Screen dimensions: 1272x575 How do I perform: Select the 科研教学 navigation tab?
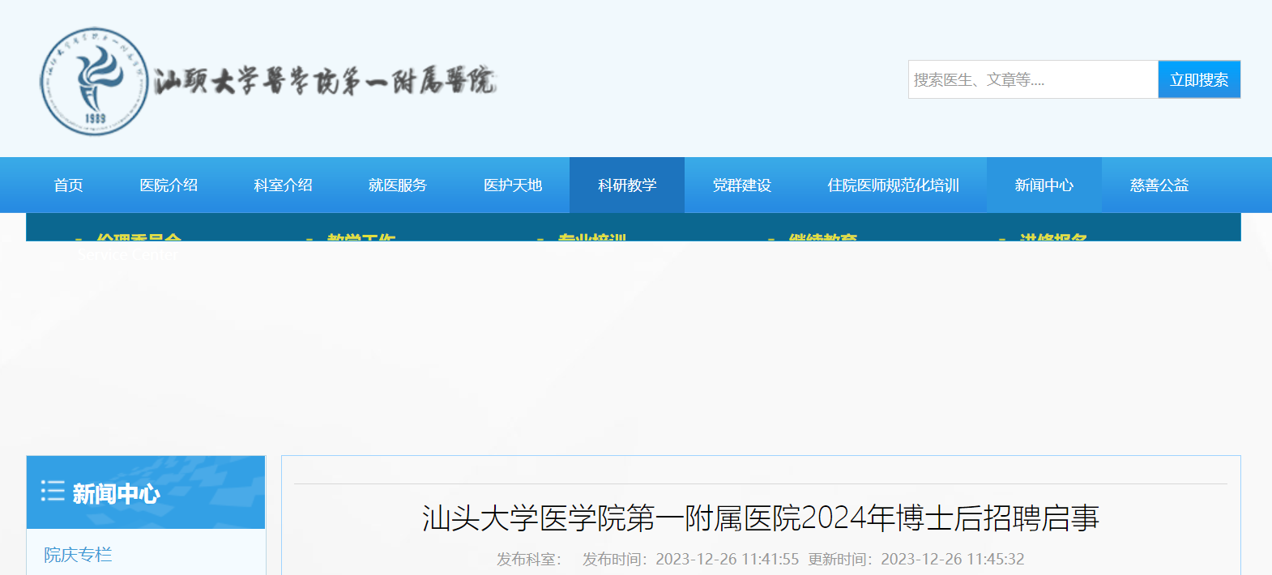627,185
